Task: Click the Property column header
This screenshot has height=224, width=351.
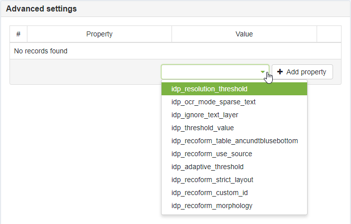Action: 99,34
